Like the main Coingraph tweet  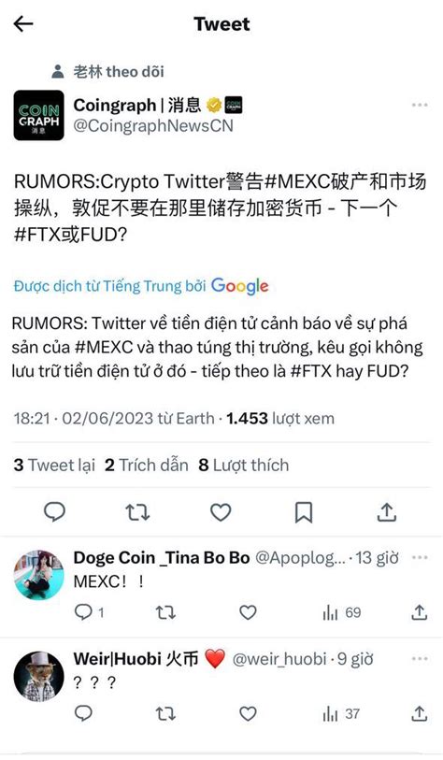coord(221,512)
